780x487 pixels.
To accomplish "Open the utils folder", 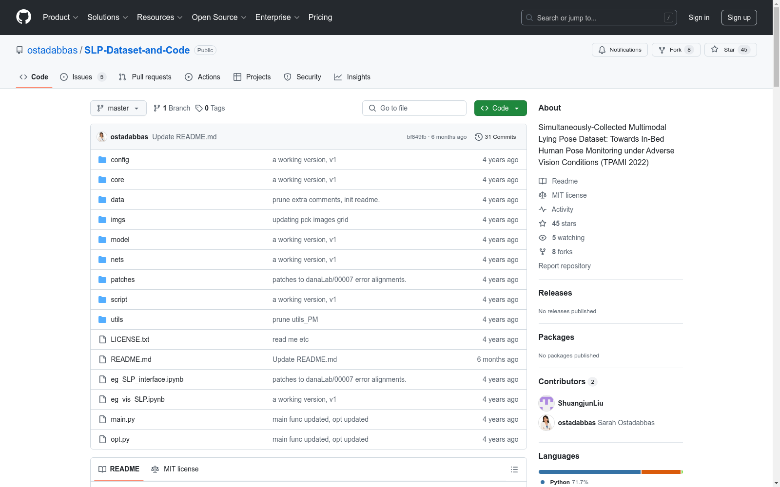I will pyautogui.click(x=117, y=319).
